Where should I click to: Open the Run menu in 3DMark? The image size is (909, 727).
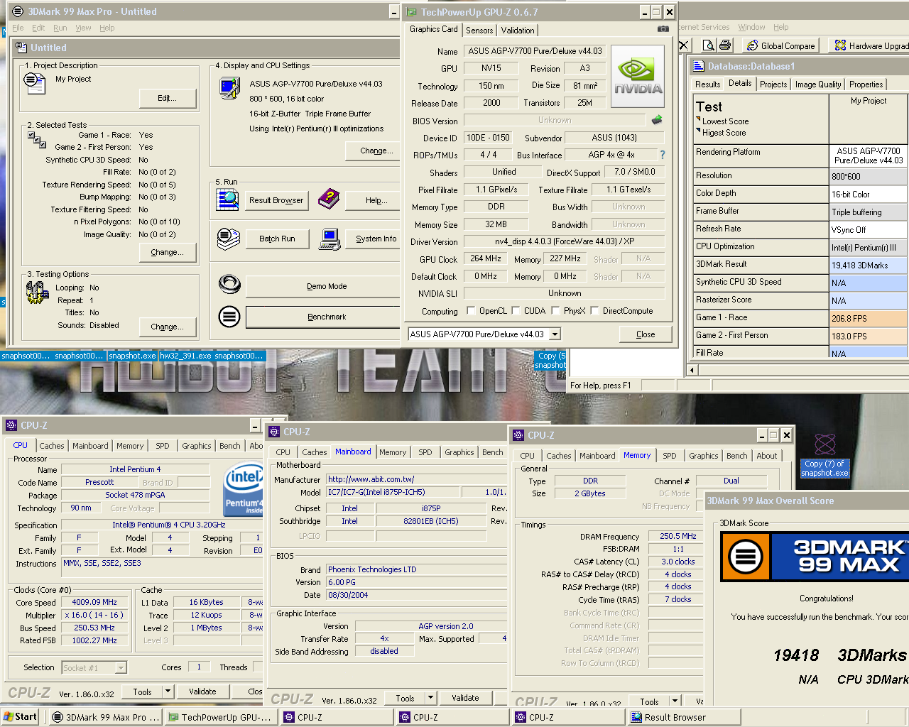(x=60, y=28)
